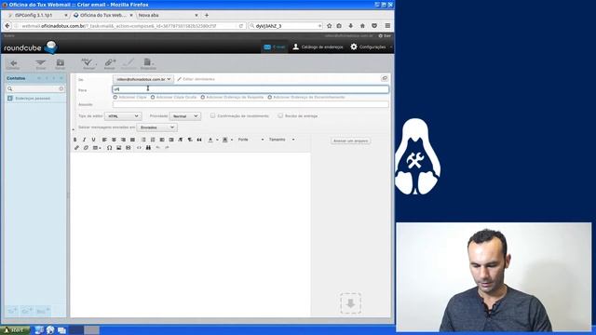Image resolution: width=596 pixels, height=335 pixels.
Task: Enable Confirmação de recebimento checkbox
Action: pos(213,115)
